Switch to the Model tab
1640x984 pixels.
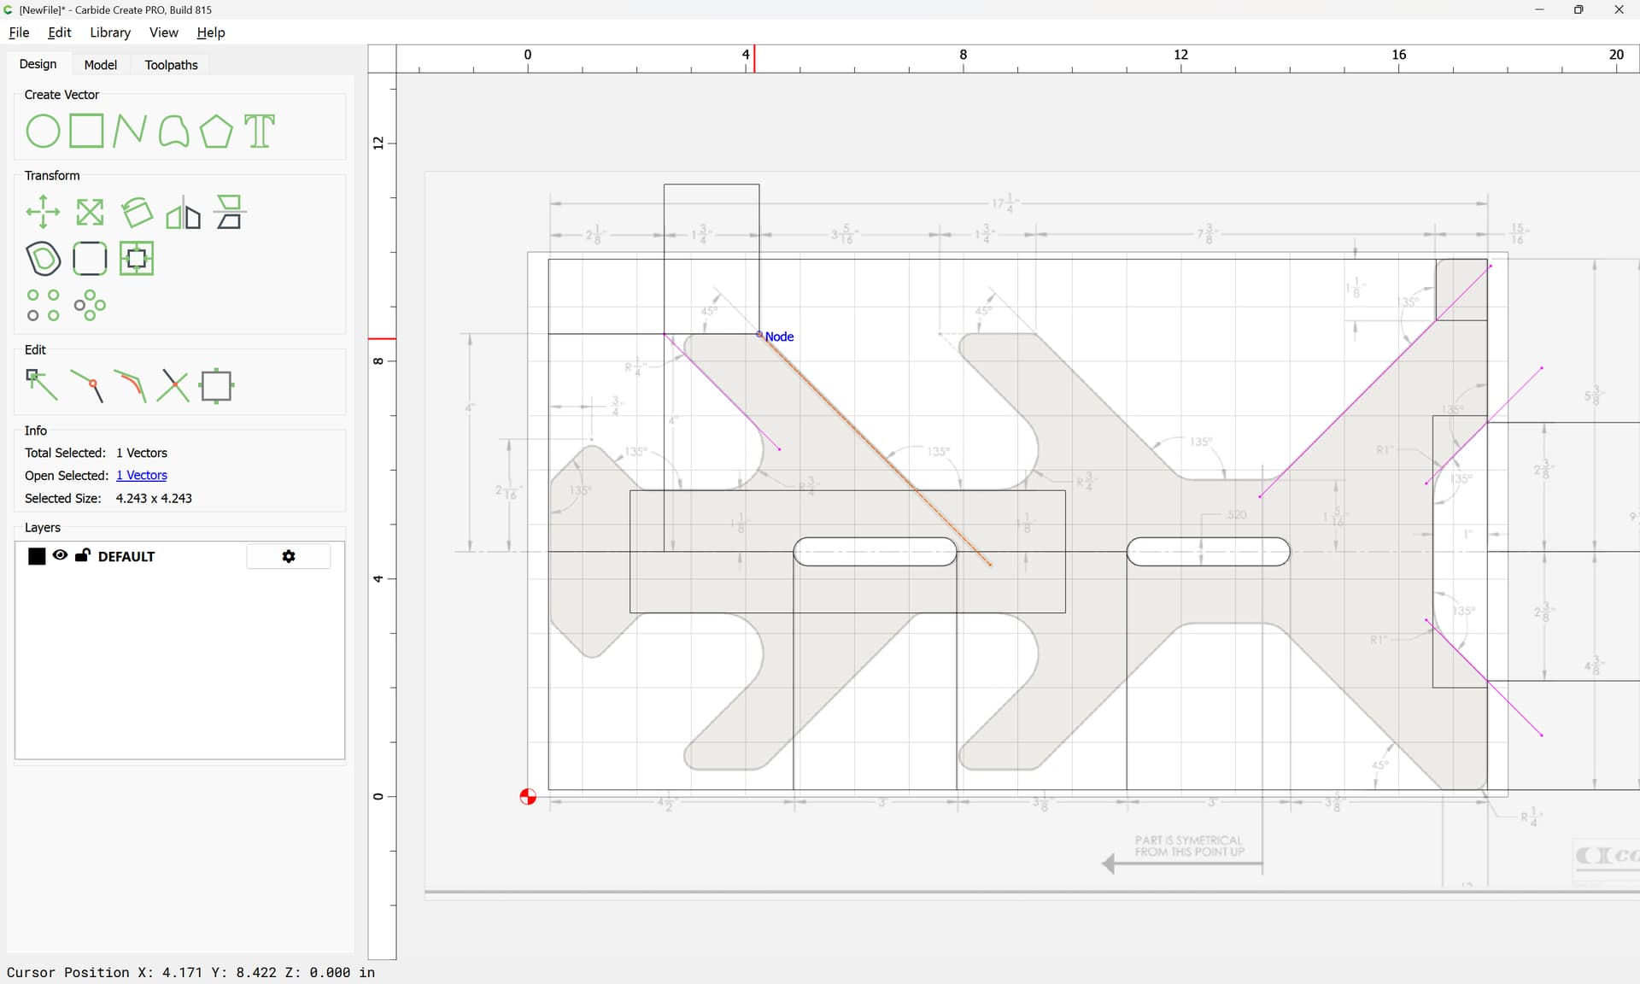[101, 65]
